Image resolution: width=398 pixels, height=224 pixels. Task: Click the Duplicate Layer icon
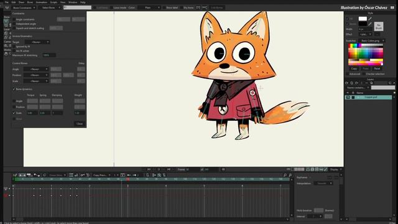click(351, 83)
